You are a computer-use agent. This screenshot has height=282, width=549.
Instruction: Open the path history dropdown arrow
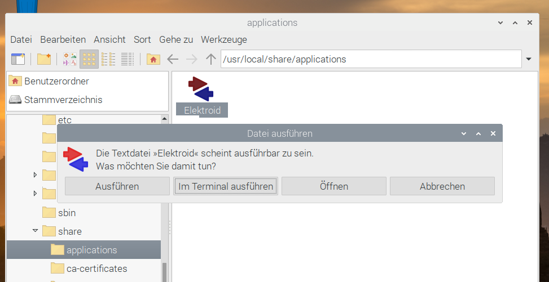(529, 59)
